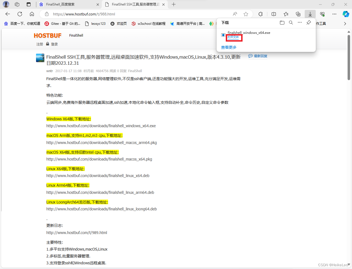The height and width of the screenshot is (269, 352).
Task: Expand the bookmarks bar overflow chevron
Action: (345, 24)
